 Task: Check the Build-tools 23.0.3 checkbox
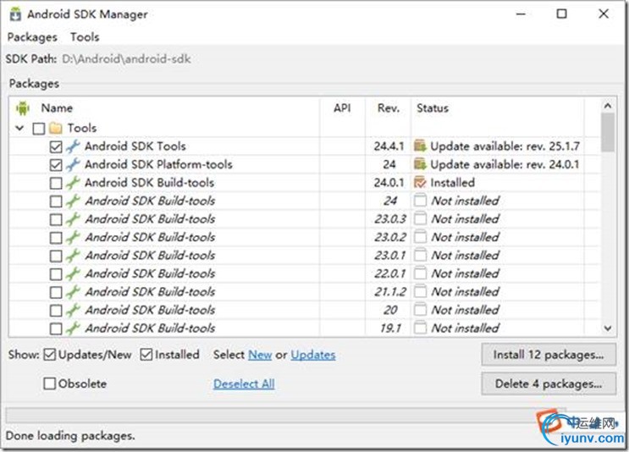[x=56, y=219]
